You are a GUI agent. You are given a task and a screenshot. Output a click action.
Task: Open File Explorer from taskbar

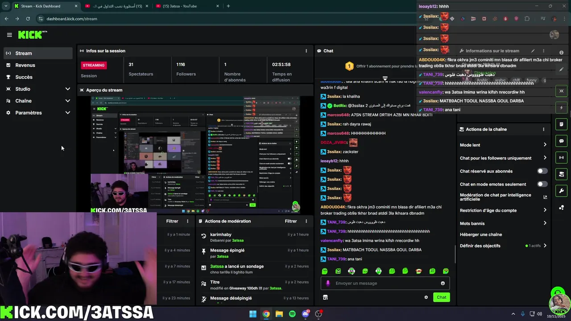tap(279, 314)
